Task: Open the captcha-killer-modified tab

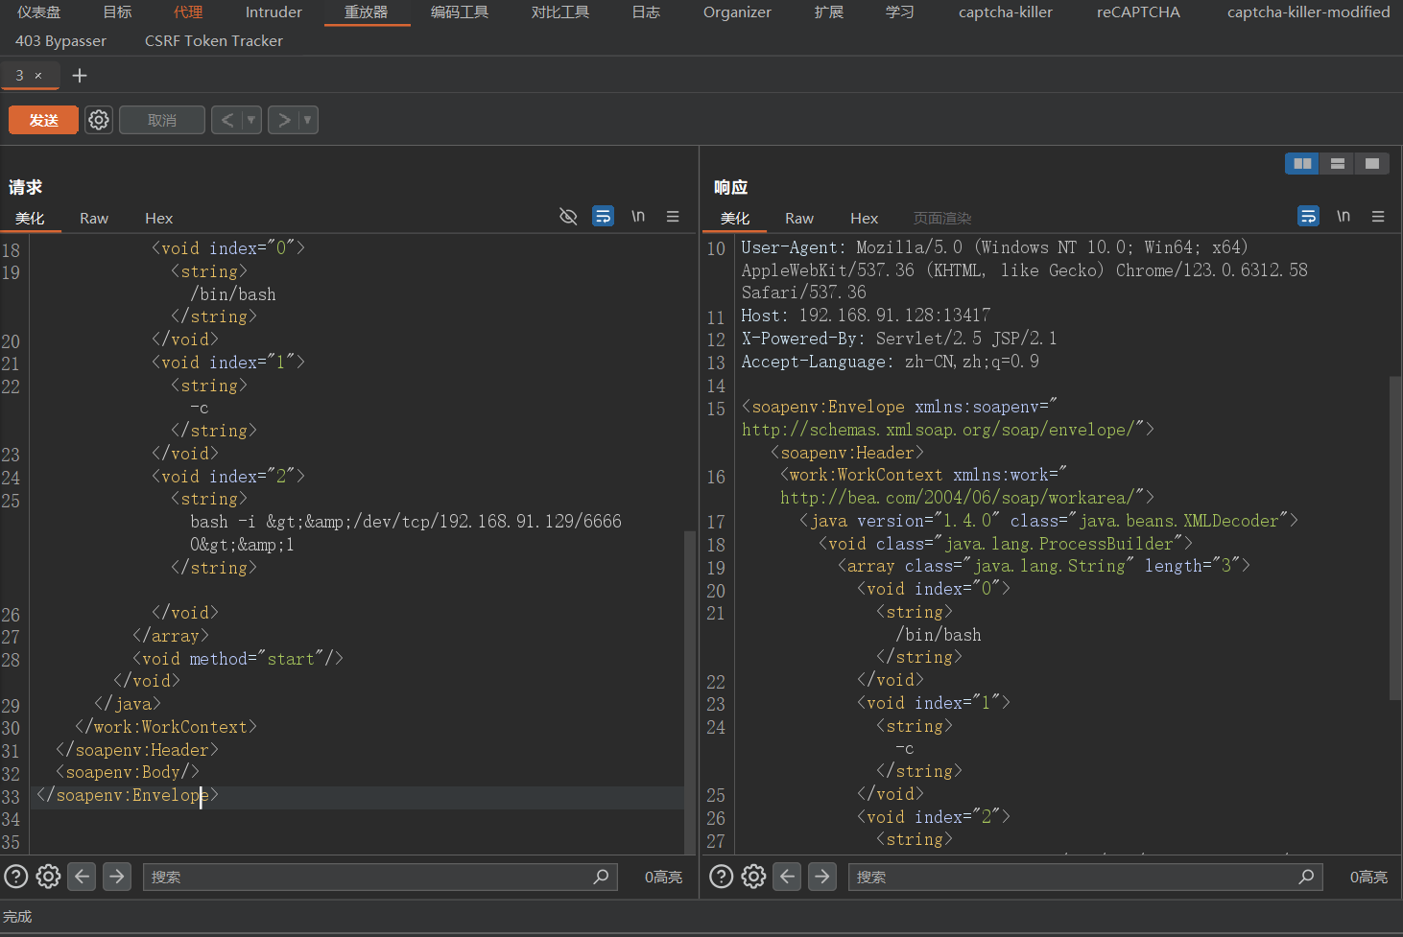Action: point(1309,12)
